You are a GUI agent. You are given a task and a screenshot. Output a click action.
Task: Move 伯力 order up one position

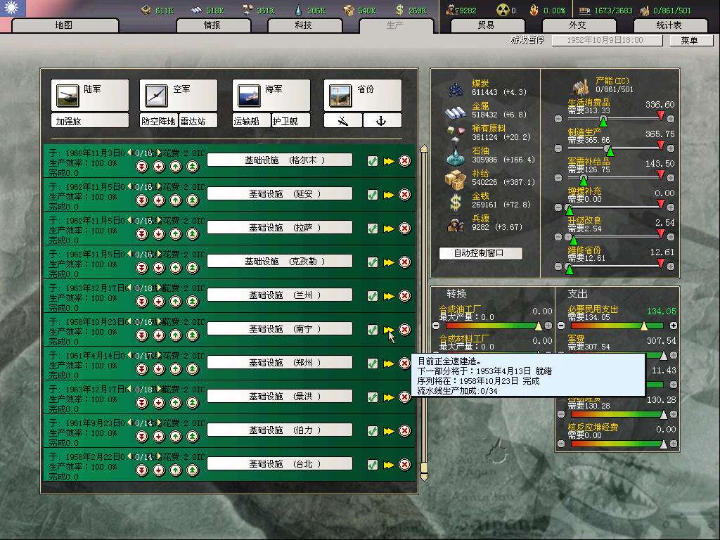pyautogui.click(x=176, y=436)
